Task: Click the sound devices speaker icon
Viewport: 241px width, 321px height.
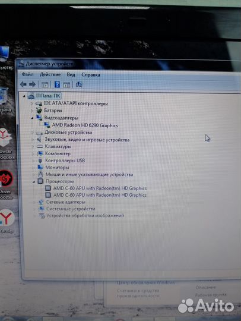Action: 39,140
